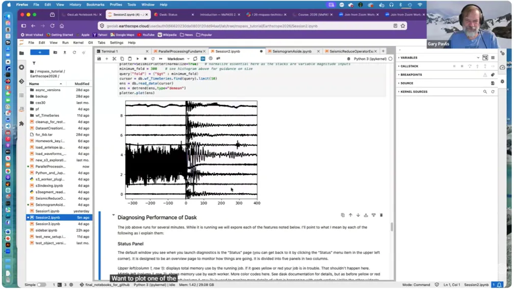Screen dimensions: 514x289
Task: Click the tree view icon in Variables
Action: (x=485, y=58)
